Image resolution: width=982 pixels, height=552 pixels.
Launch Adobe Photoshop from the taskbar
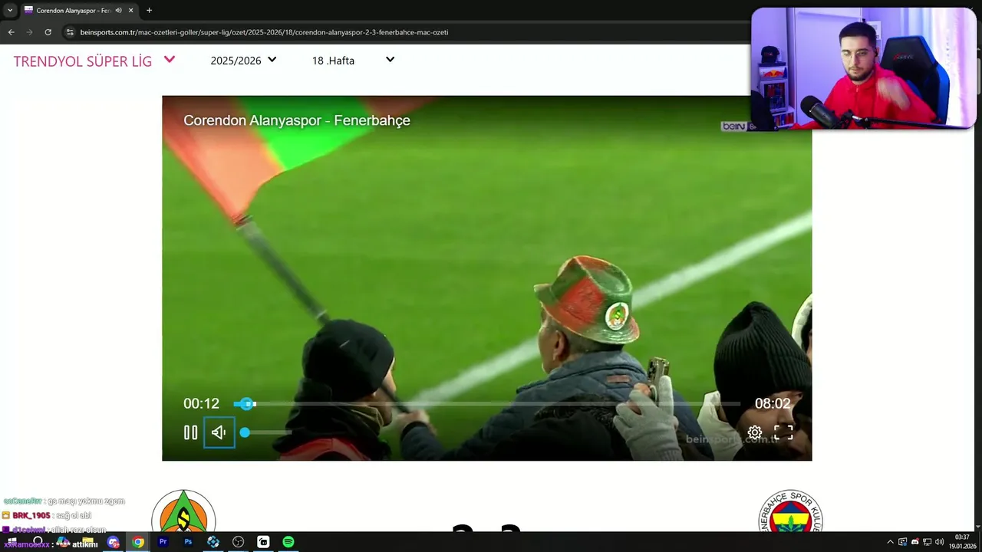[188, 542]
